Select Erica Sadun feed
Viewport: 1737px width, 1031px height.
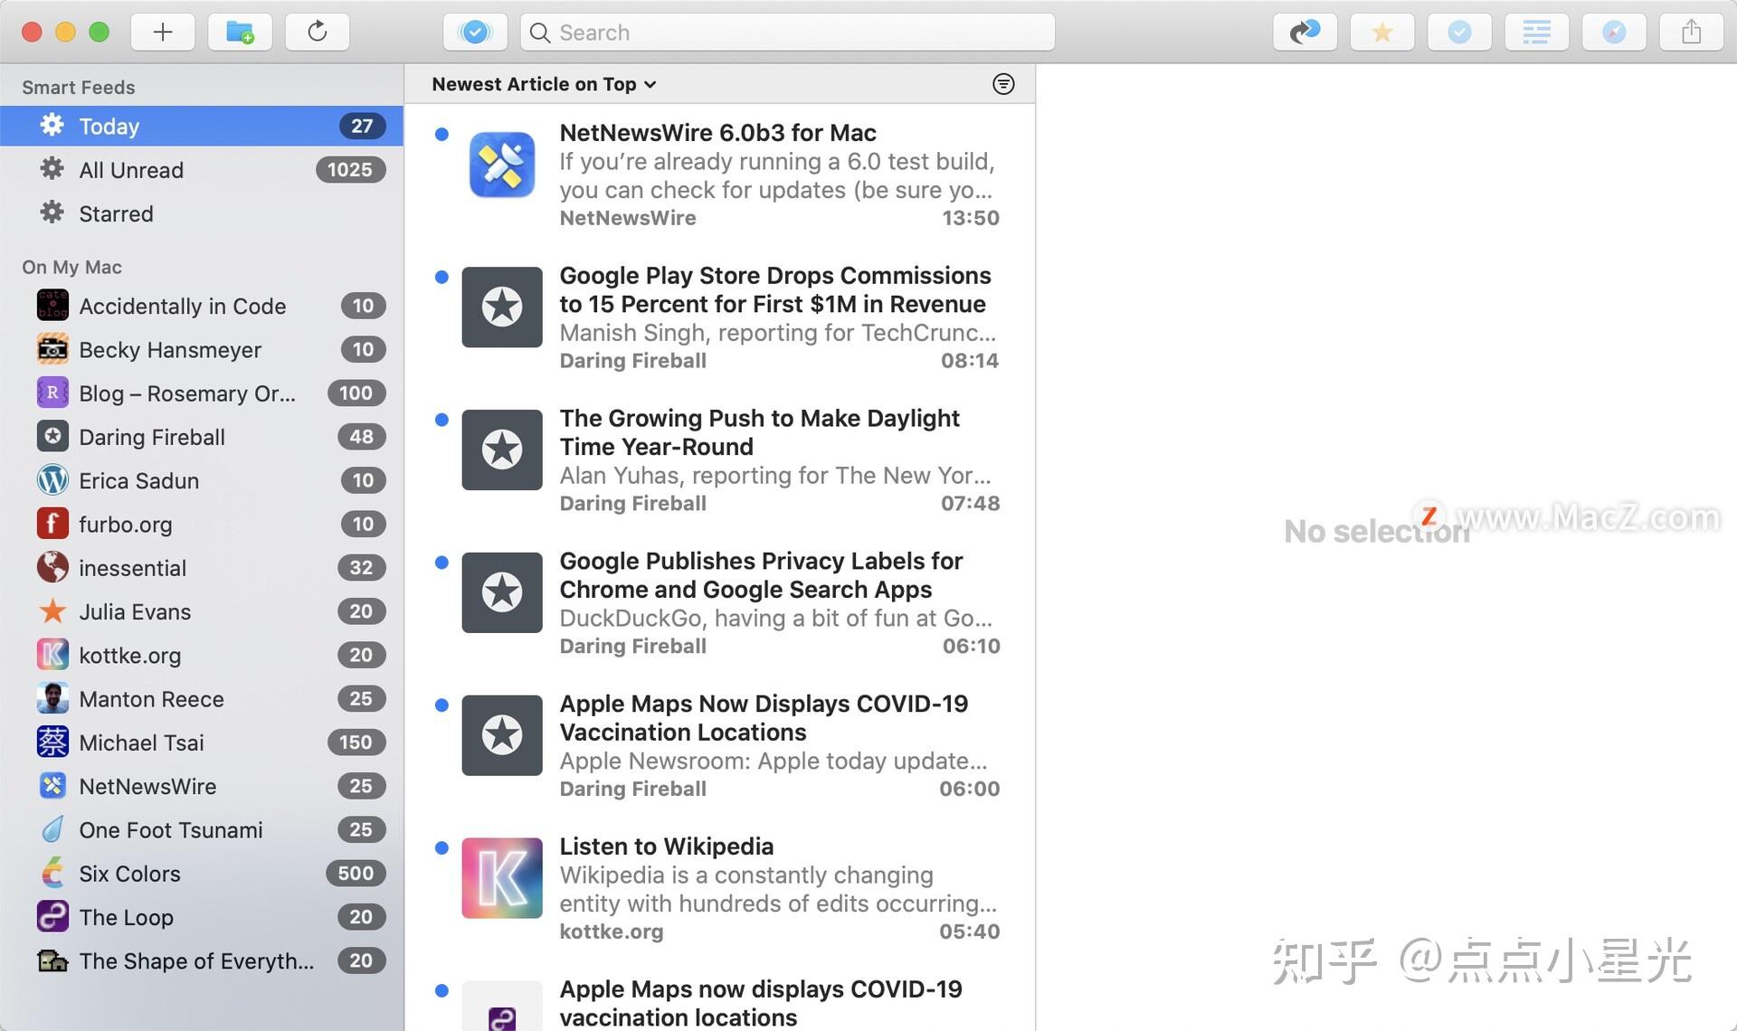coord(202,480)
